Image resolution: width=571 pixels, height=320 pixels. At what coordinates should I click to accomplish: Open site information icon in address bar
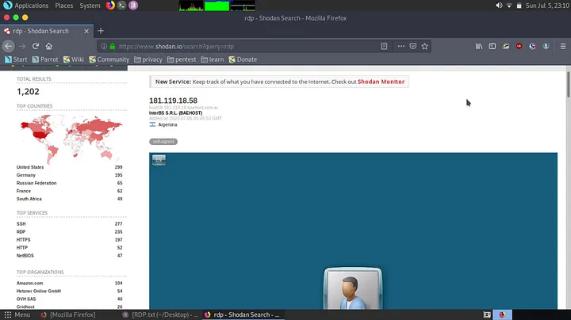(x=104, y=46)
